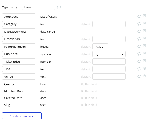152x124 pixels.
Task: Edit the Type name Event input
Action: click(x=39, y=7)
